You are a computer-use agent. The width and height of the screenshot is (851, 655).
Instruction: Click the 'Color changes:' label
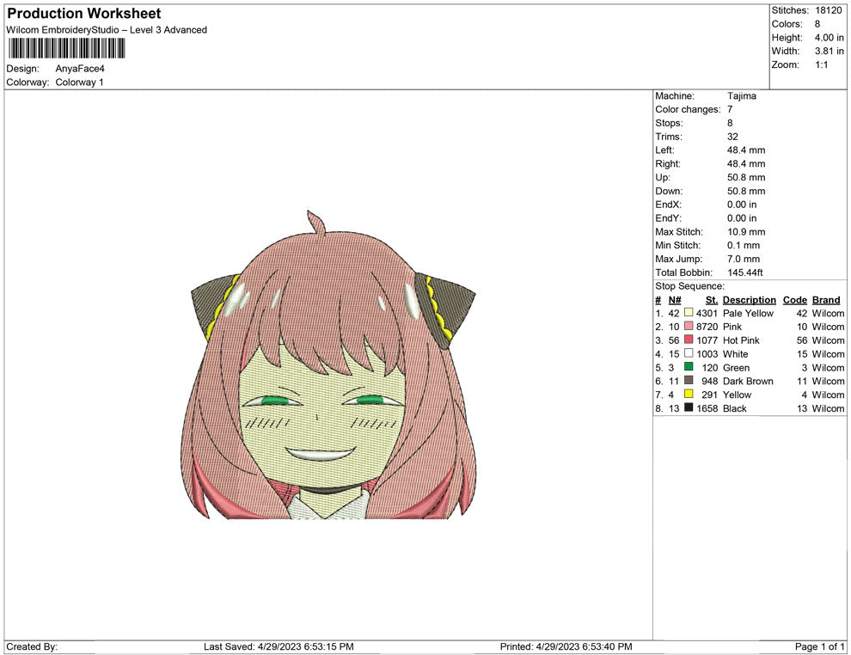pyautogui.click(x=688, y=110)
